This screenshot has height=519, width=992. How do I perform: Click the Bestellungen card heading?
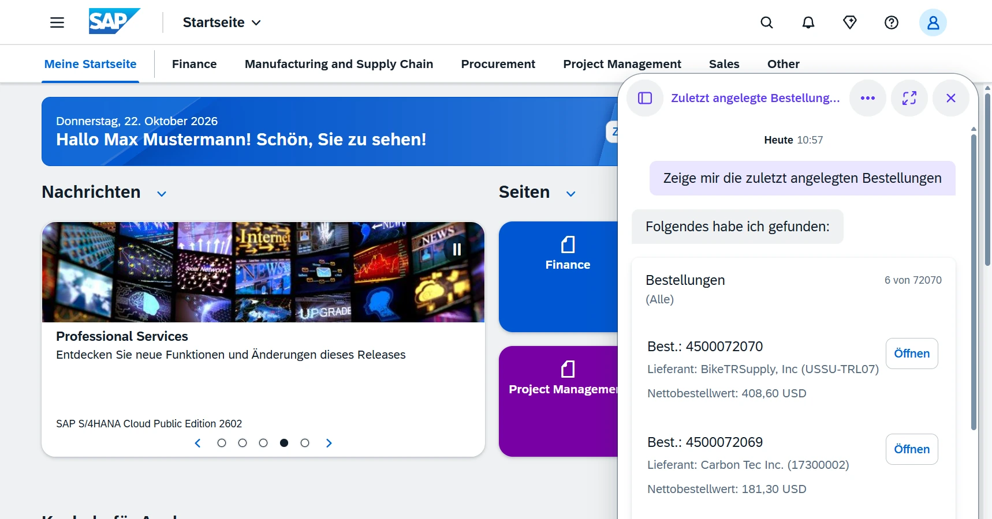(x=685, y=280)
